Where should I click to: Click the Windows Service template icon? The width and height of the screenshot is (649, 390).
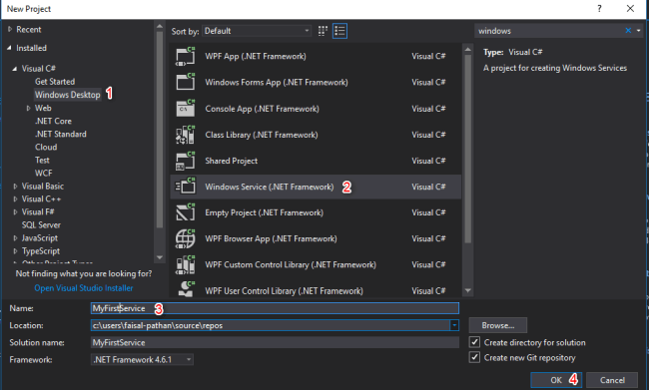click(x=185, y=187)
